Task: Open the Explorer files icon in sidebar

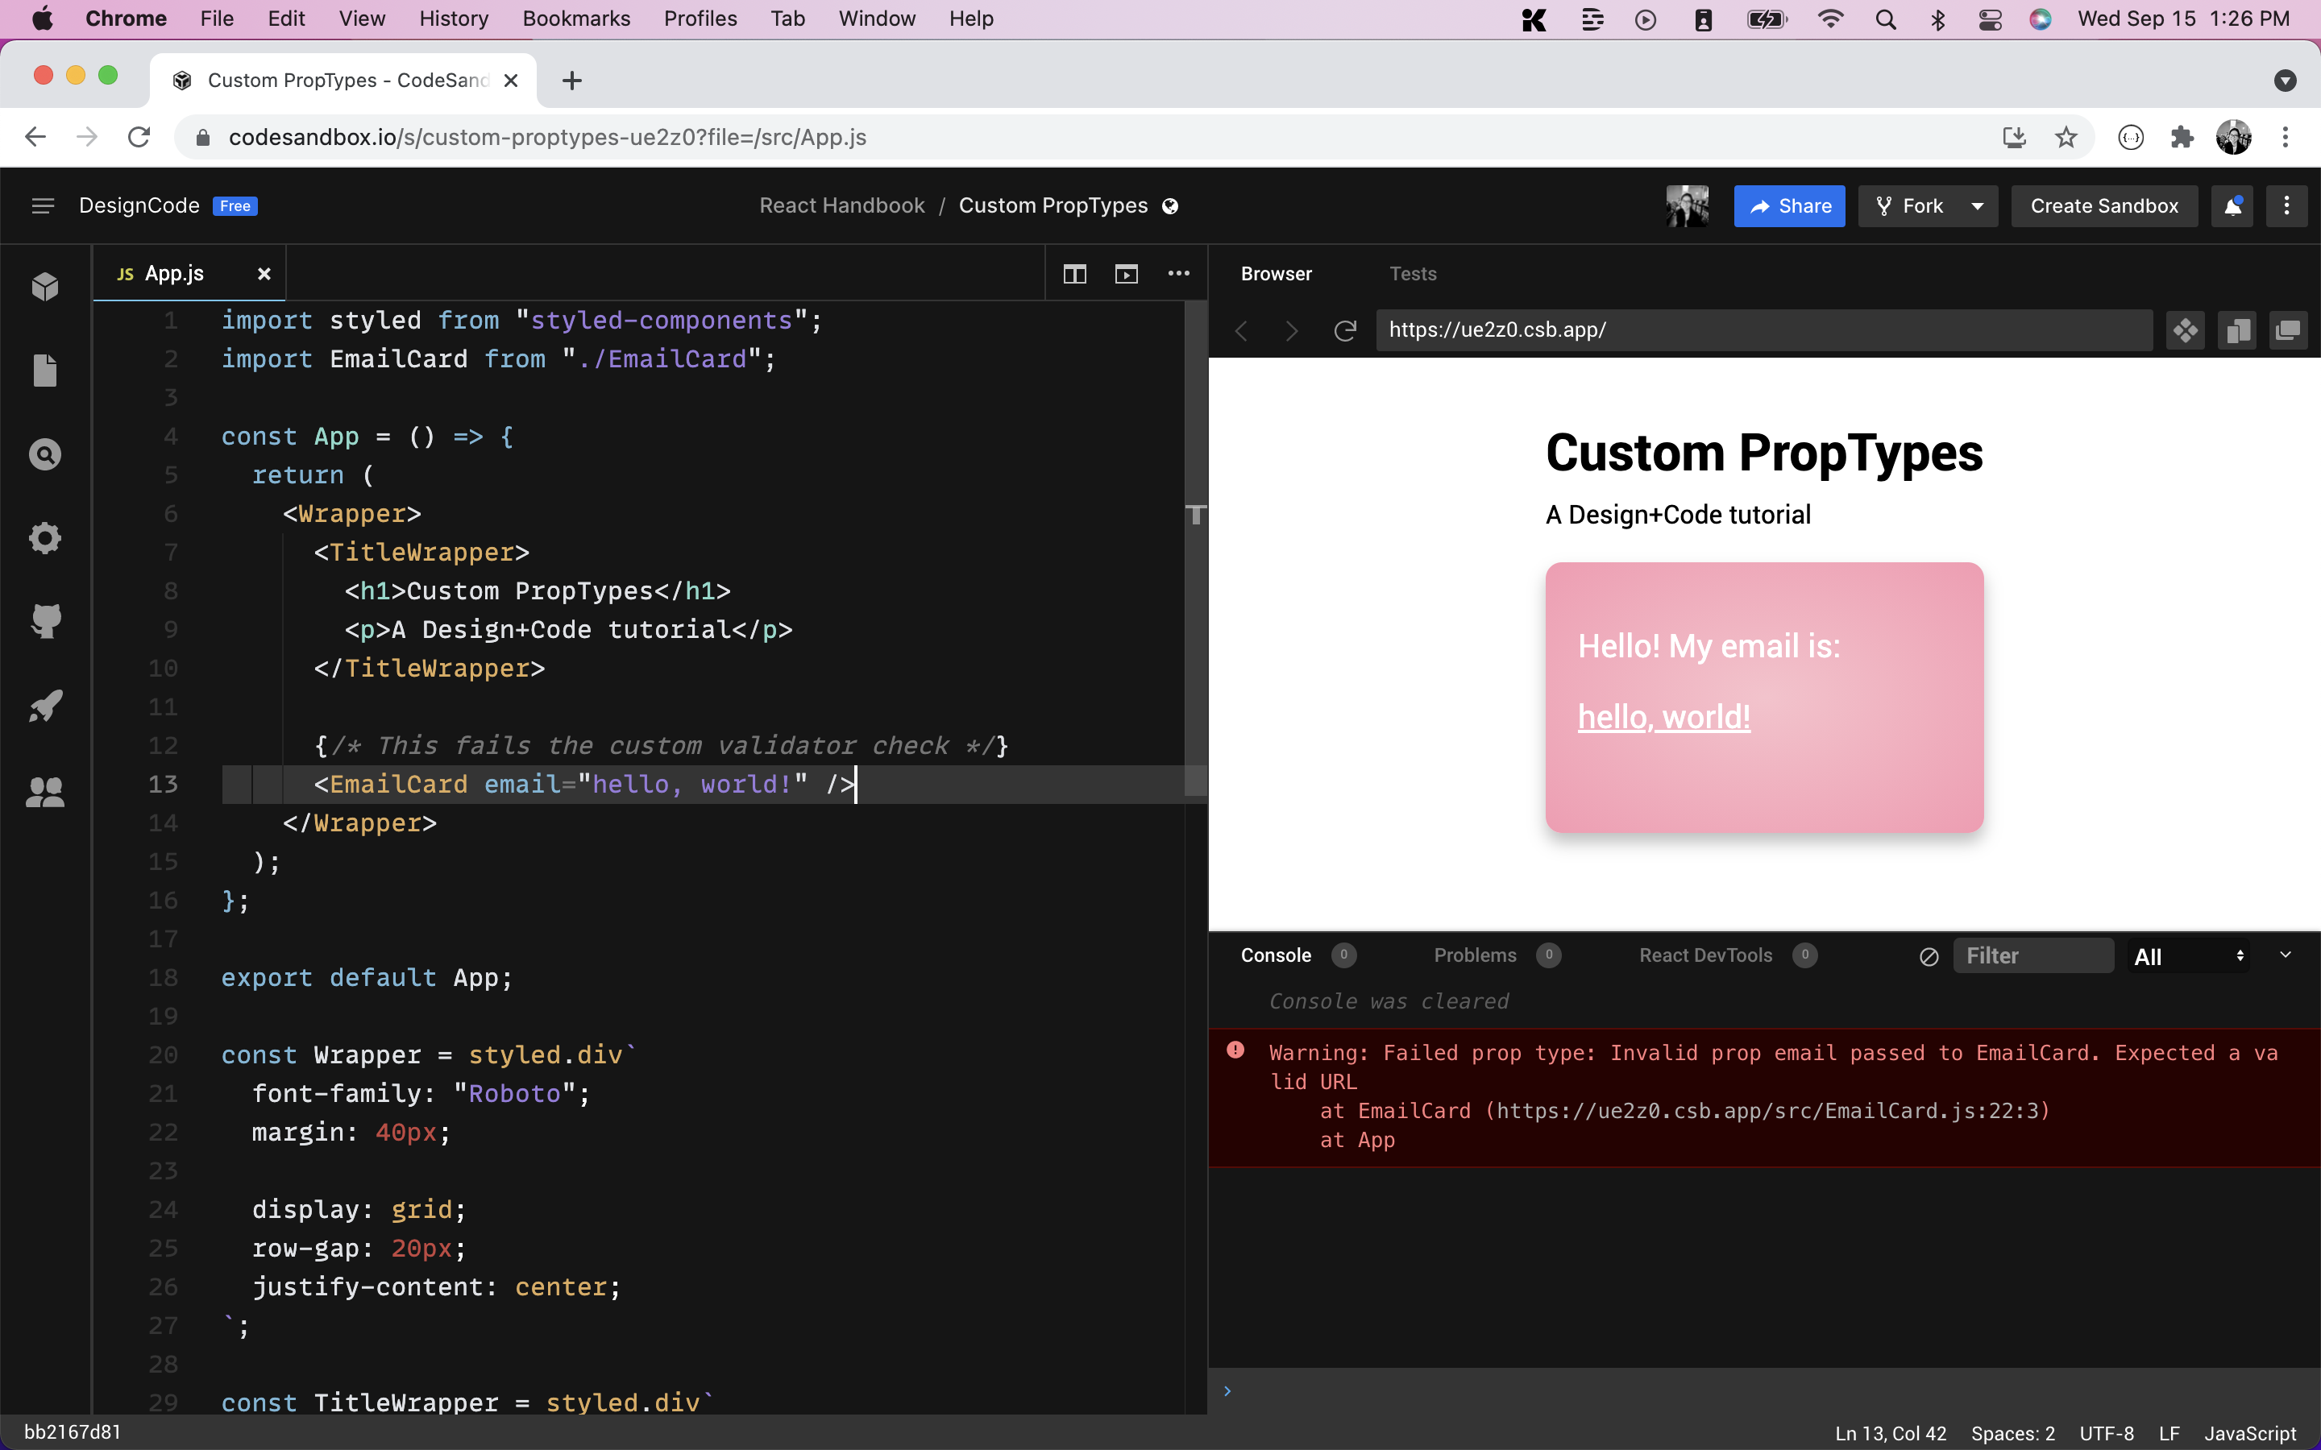Action: pyautogui.click(x=45, y=371)
